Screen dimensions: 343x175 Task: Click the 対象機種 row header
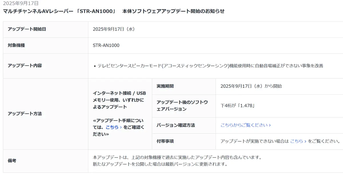point(45,45)
